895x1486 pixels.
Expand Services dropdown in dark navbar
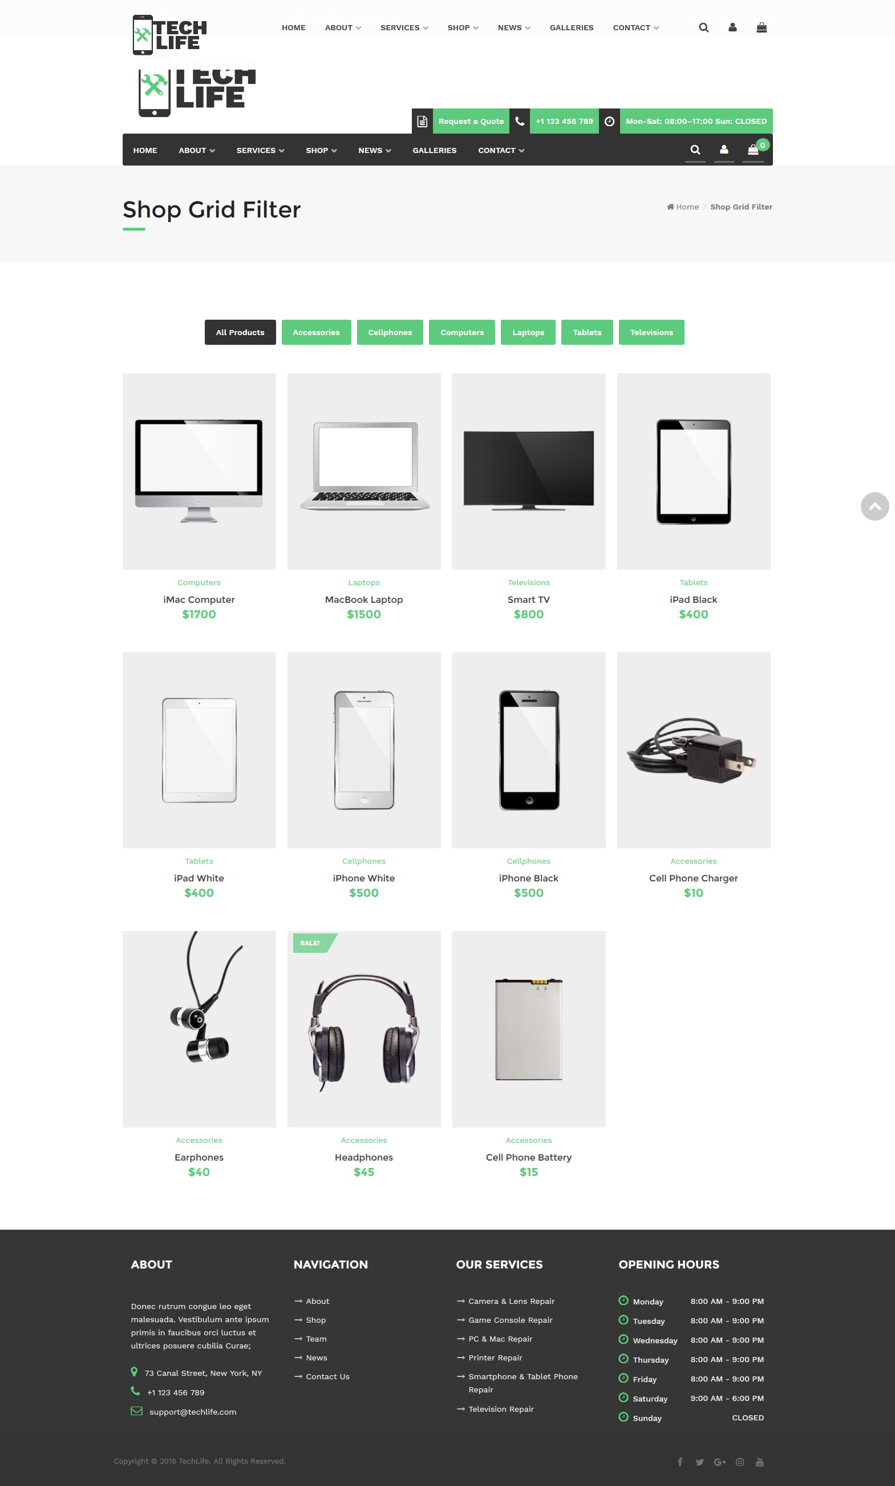260,150
